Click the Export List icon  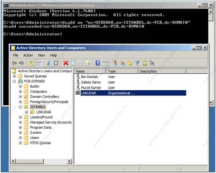tap(88, 63)
